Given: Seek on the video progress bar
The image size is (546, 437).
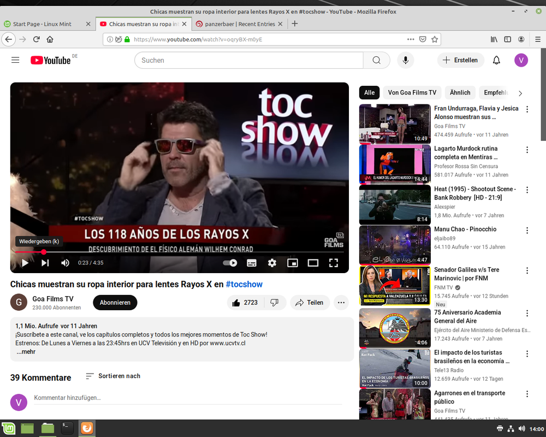Looking at the screenshot, I should (179, 252).
